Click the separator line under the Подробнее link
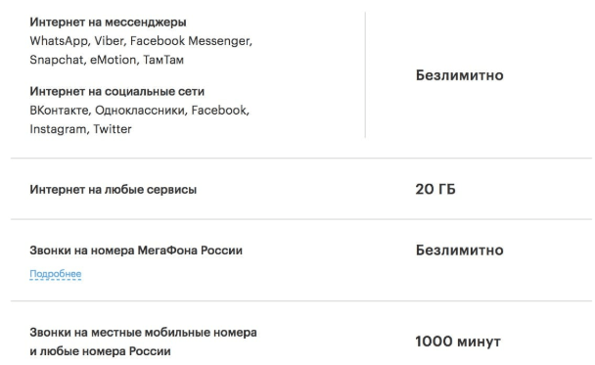The height and width of the screenshot is (365, 595). [301, 300]
